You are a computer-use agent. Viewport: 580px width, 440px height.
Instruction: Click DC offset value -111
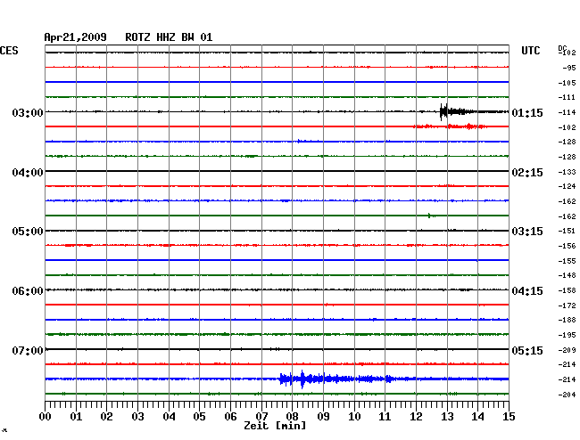click(567, 97)
